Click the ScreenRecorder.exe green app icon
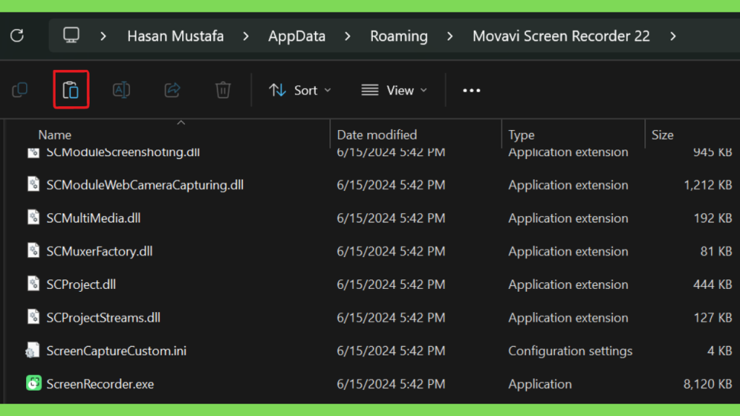This screenshot has height=416, width=740. click(x=33, y=383)
